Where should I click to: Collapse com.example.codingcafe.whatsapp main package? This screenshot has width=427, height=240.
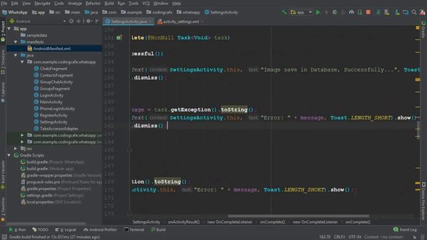[x=22, y=62]
